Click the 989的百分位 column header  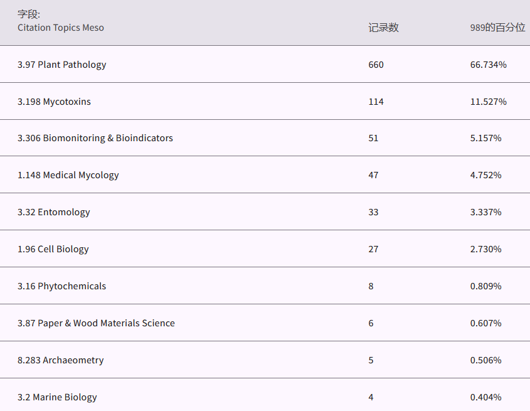pos(497,28)
